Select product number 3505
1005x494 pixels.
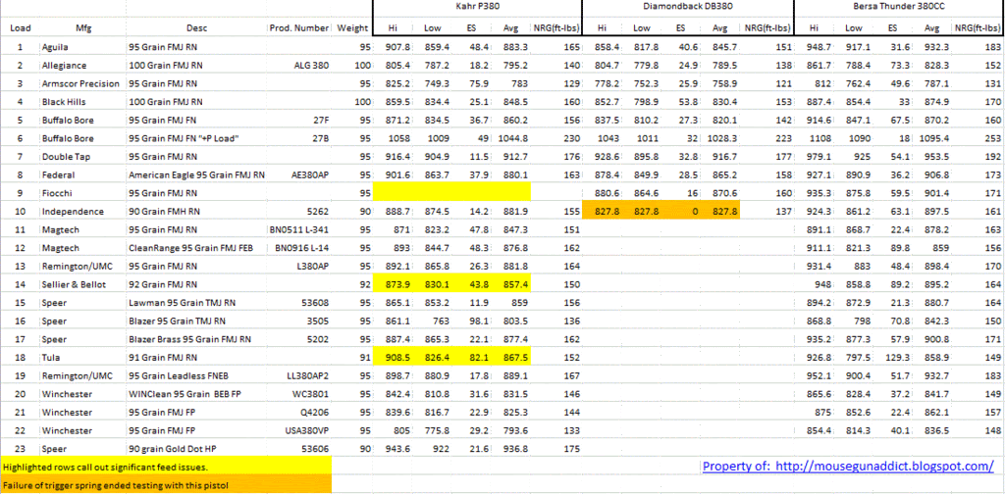click(x=319, y=321)
